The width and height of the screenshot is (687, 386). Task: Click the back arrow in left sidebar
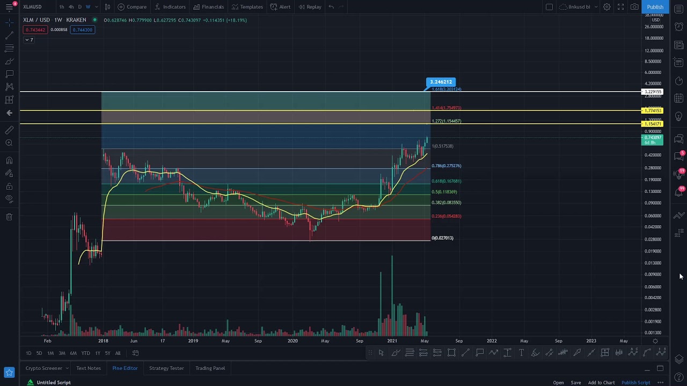pyautogui.click(x=9, y=113)
